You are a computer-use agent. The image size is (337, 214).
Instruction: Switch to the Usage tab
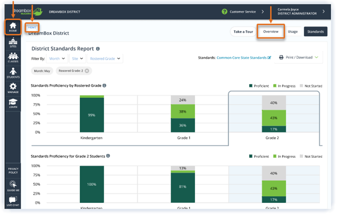point(293,31)
